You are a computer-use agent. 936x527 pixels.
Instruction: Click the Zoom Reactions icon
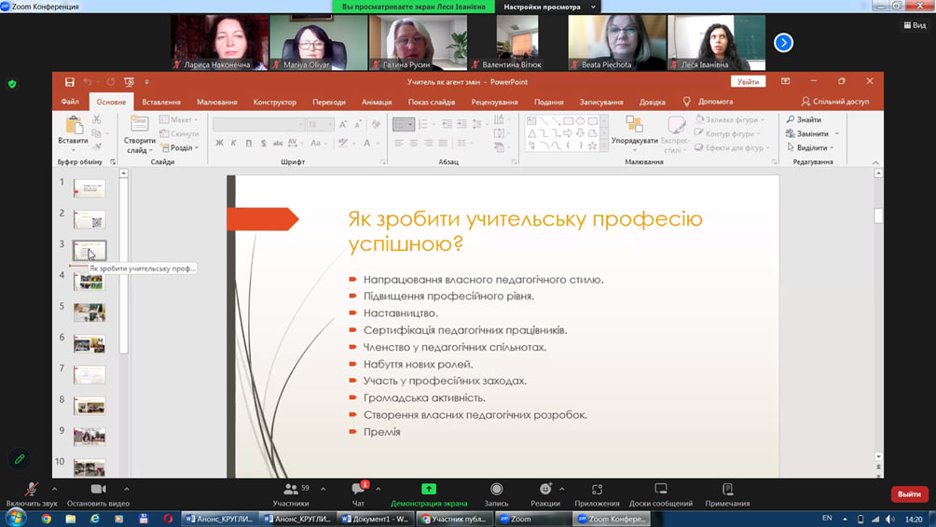tap(545, 489)
